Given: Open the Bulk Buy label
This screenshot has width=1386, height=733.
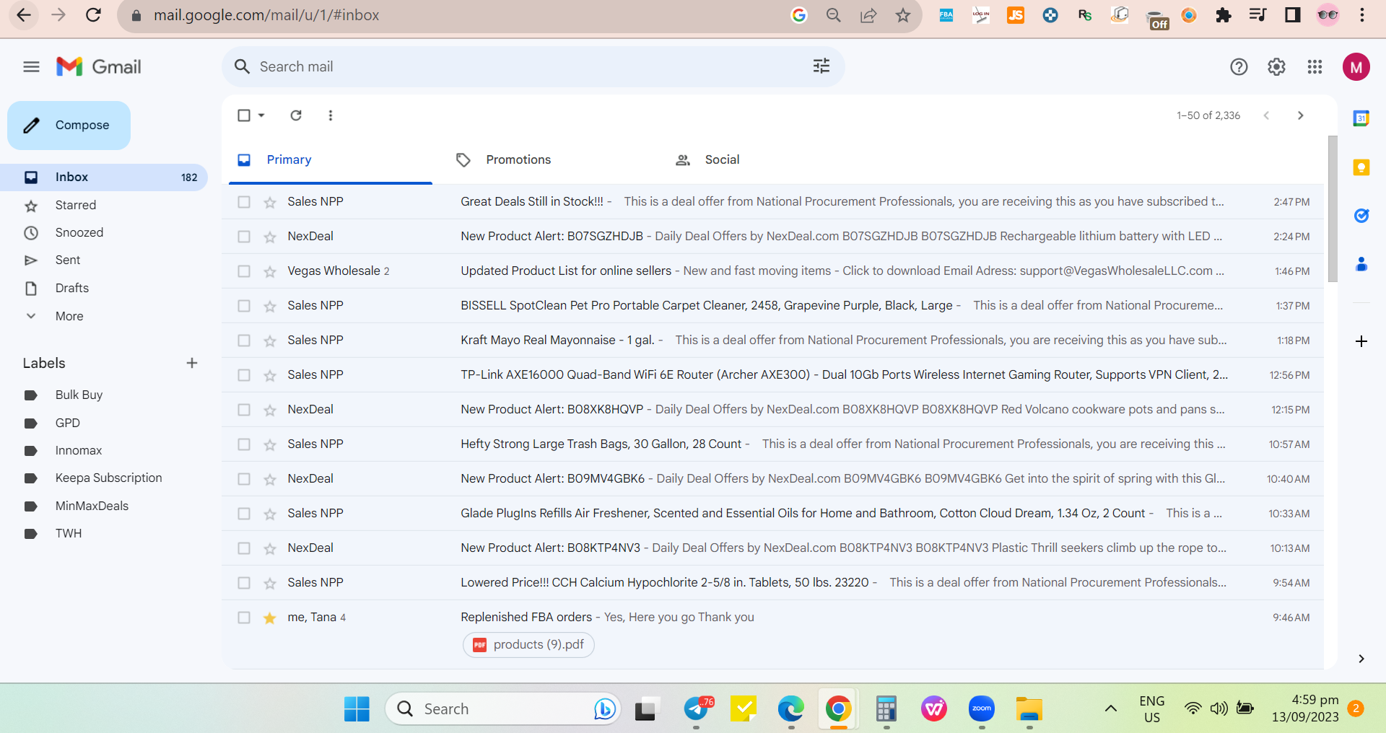Looking at the screenshot, I should tap(79, 395).
